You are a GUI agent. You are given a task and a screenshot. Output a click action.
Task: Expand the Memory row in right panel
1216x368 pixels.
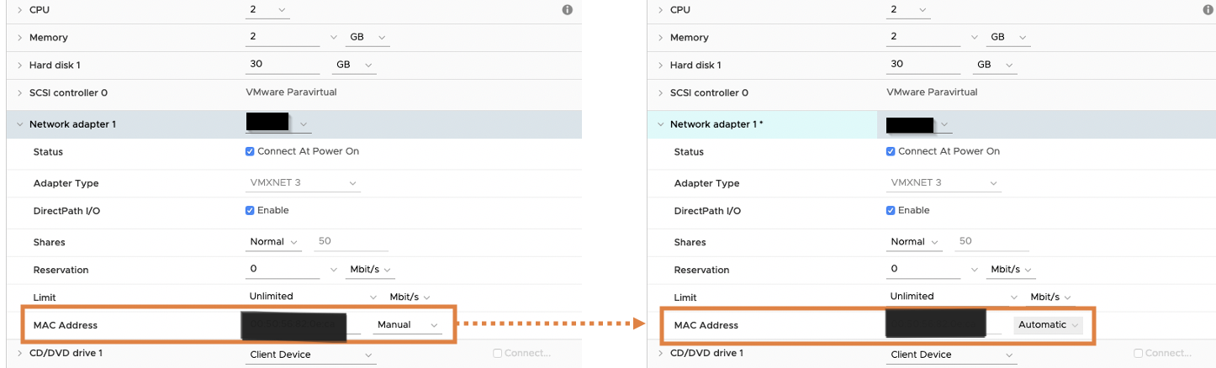click(x=660, y=38)
